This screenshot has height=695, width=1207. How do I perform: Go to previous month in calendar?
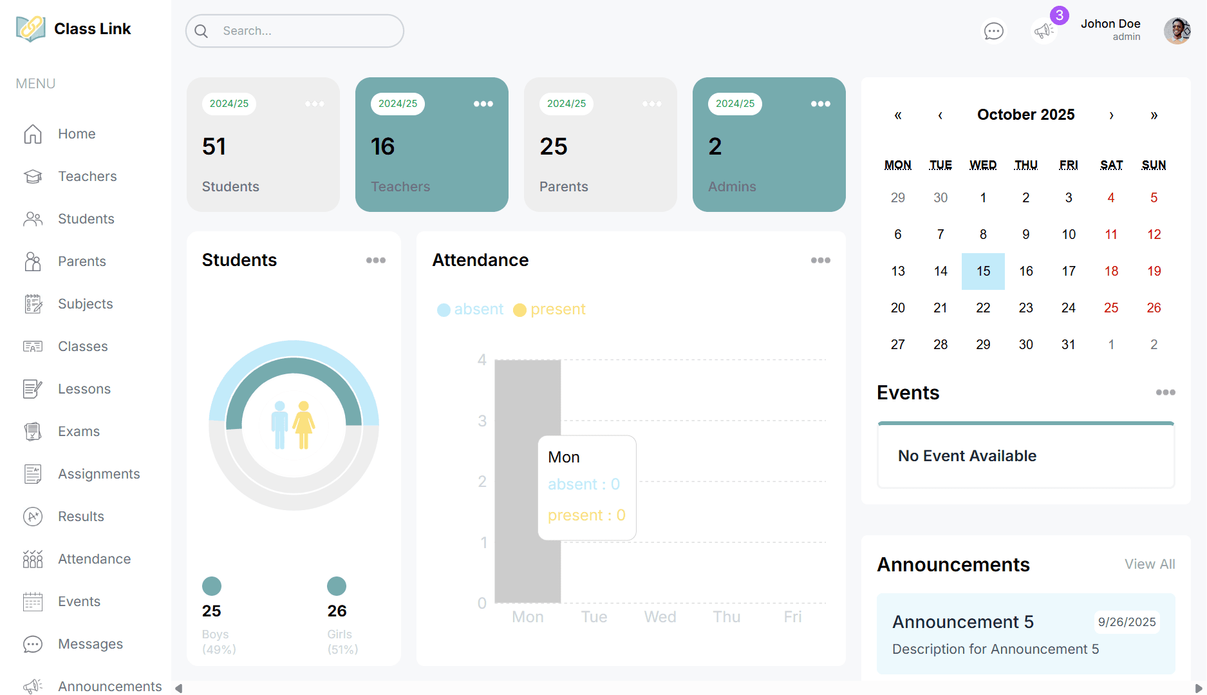tap(940, 115)
